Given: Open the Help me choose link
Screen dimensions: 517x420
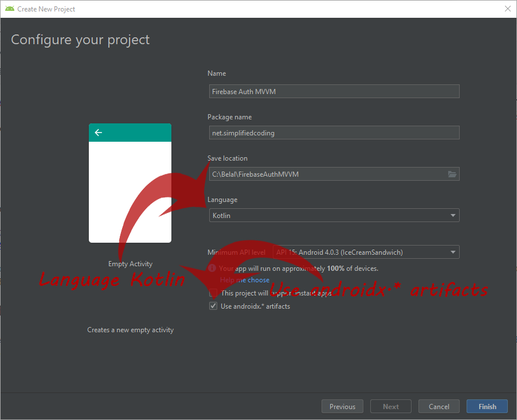Looking at the screenshot, I should click(245, 280).
